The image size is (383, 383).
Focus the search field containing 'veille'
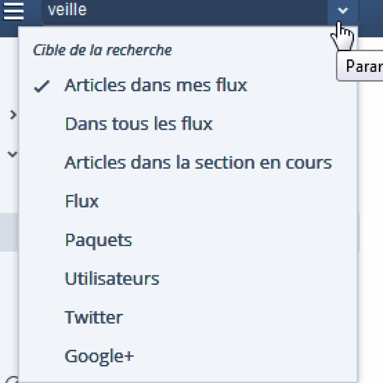pos(185,11)
